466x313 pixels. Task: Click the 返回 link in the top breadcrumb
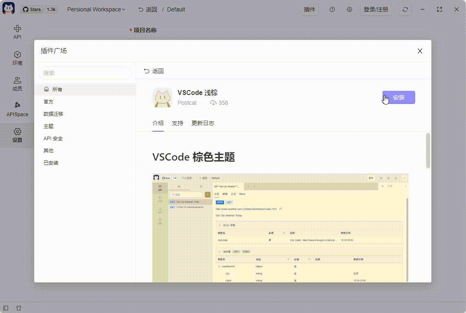(x=148, y=9)
